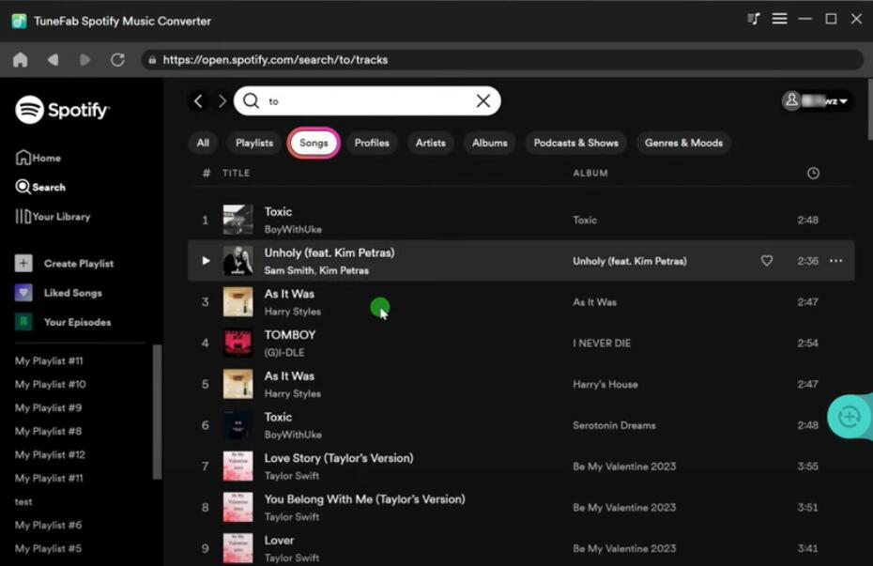Open the I NEVER DIE album link

click(602, 344)
